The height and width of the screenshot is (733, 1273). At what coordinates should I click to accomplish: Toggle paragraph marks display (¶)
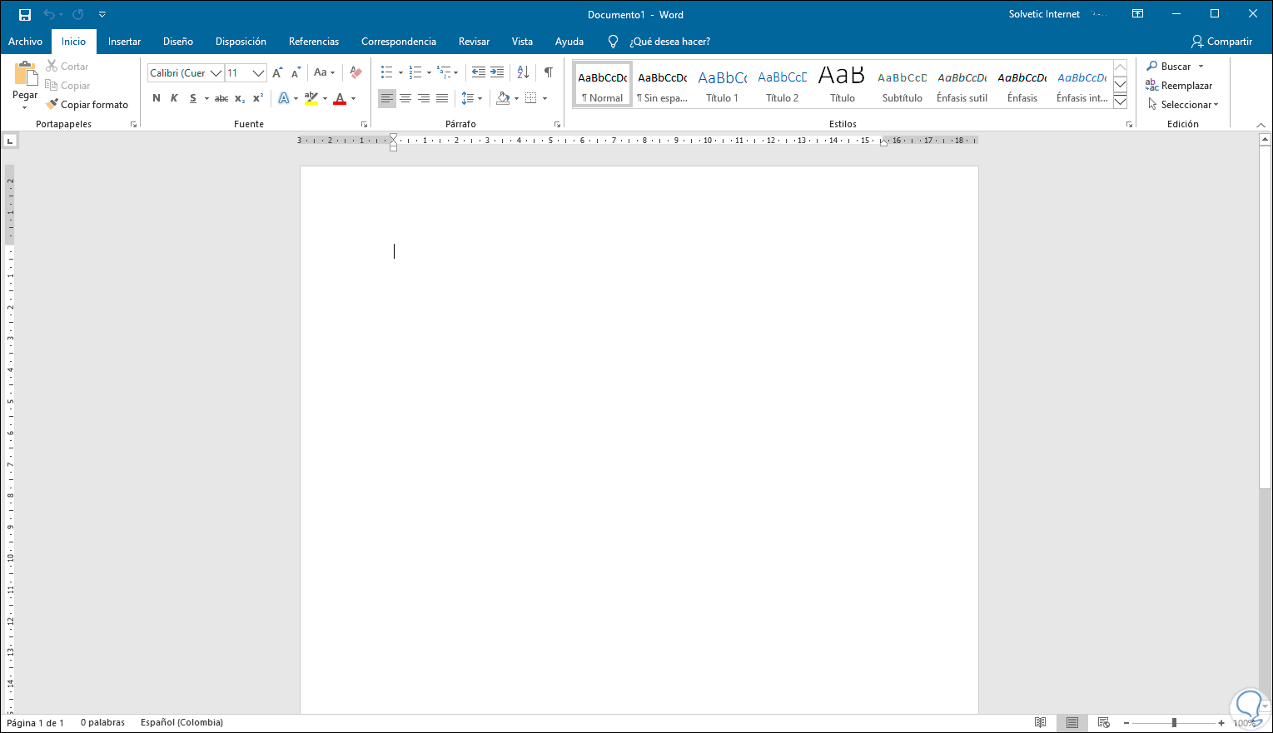click(549, 72)
